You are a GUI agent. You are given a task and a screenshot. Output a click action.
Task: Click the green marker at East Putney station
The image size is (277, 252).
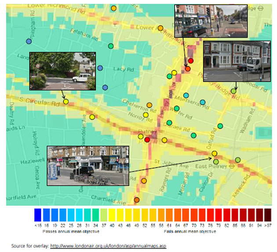point(238,160)
